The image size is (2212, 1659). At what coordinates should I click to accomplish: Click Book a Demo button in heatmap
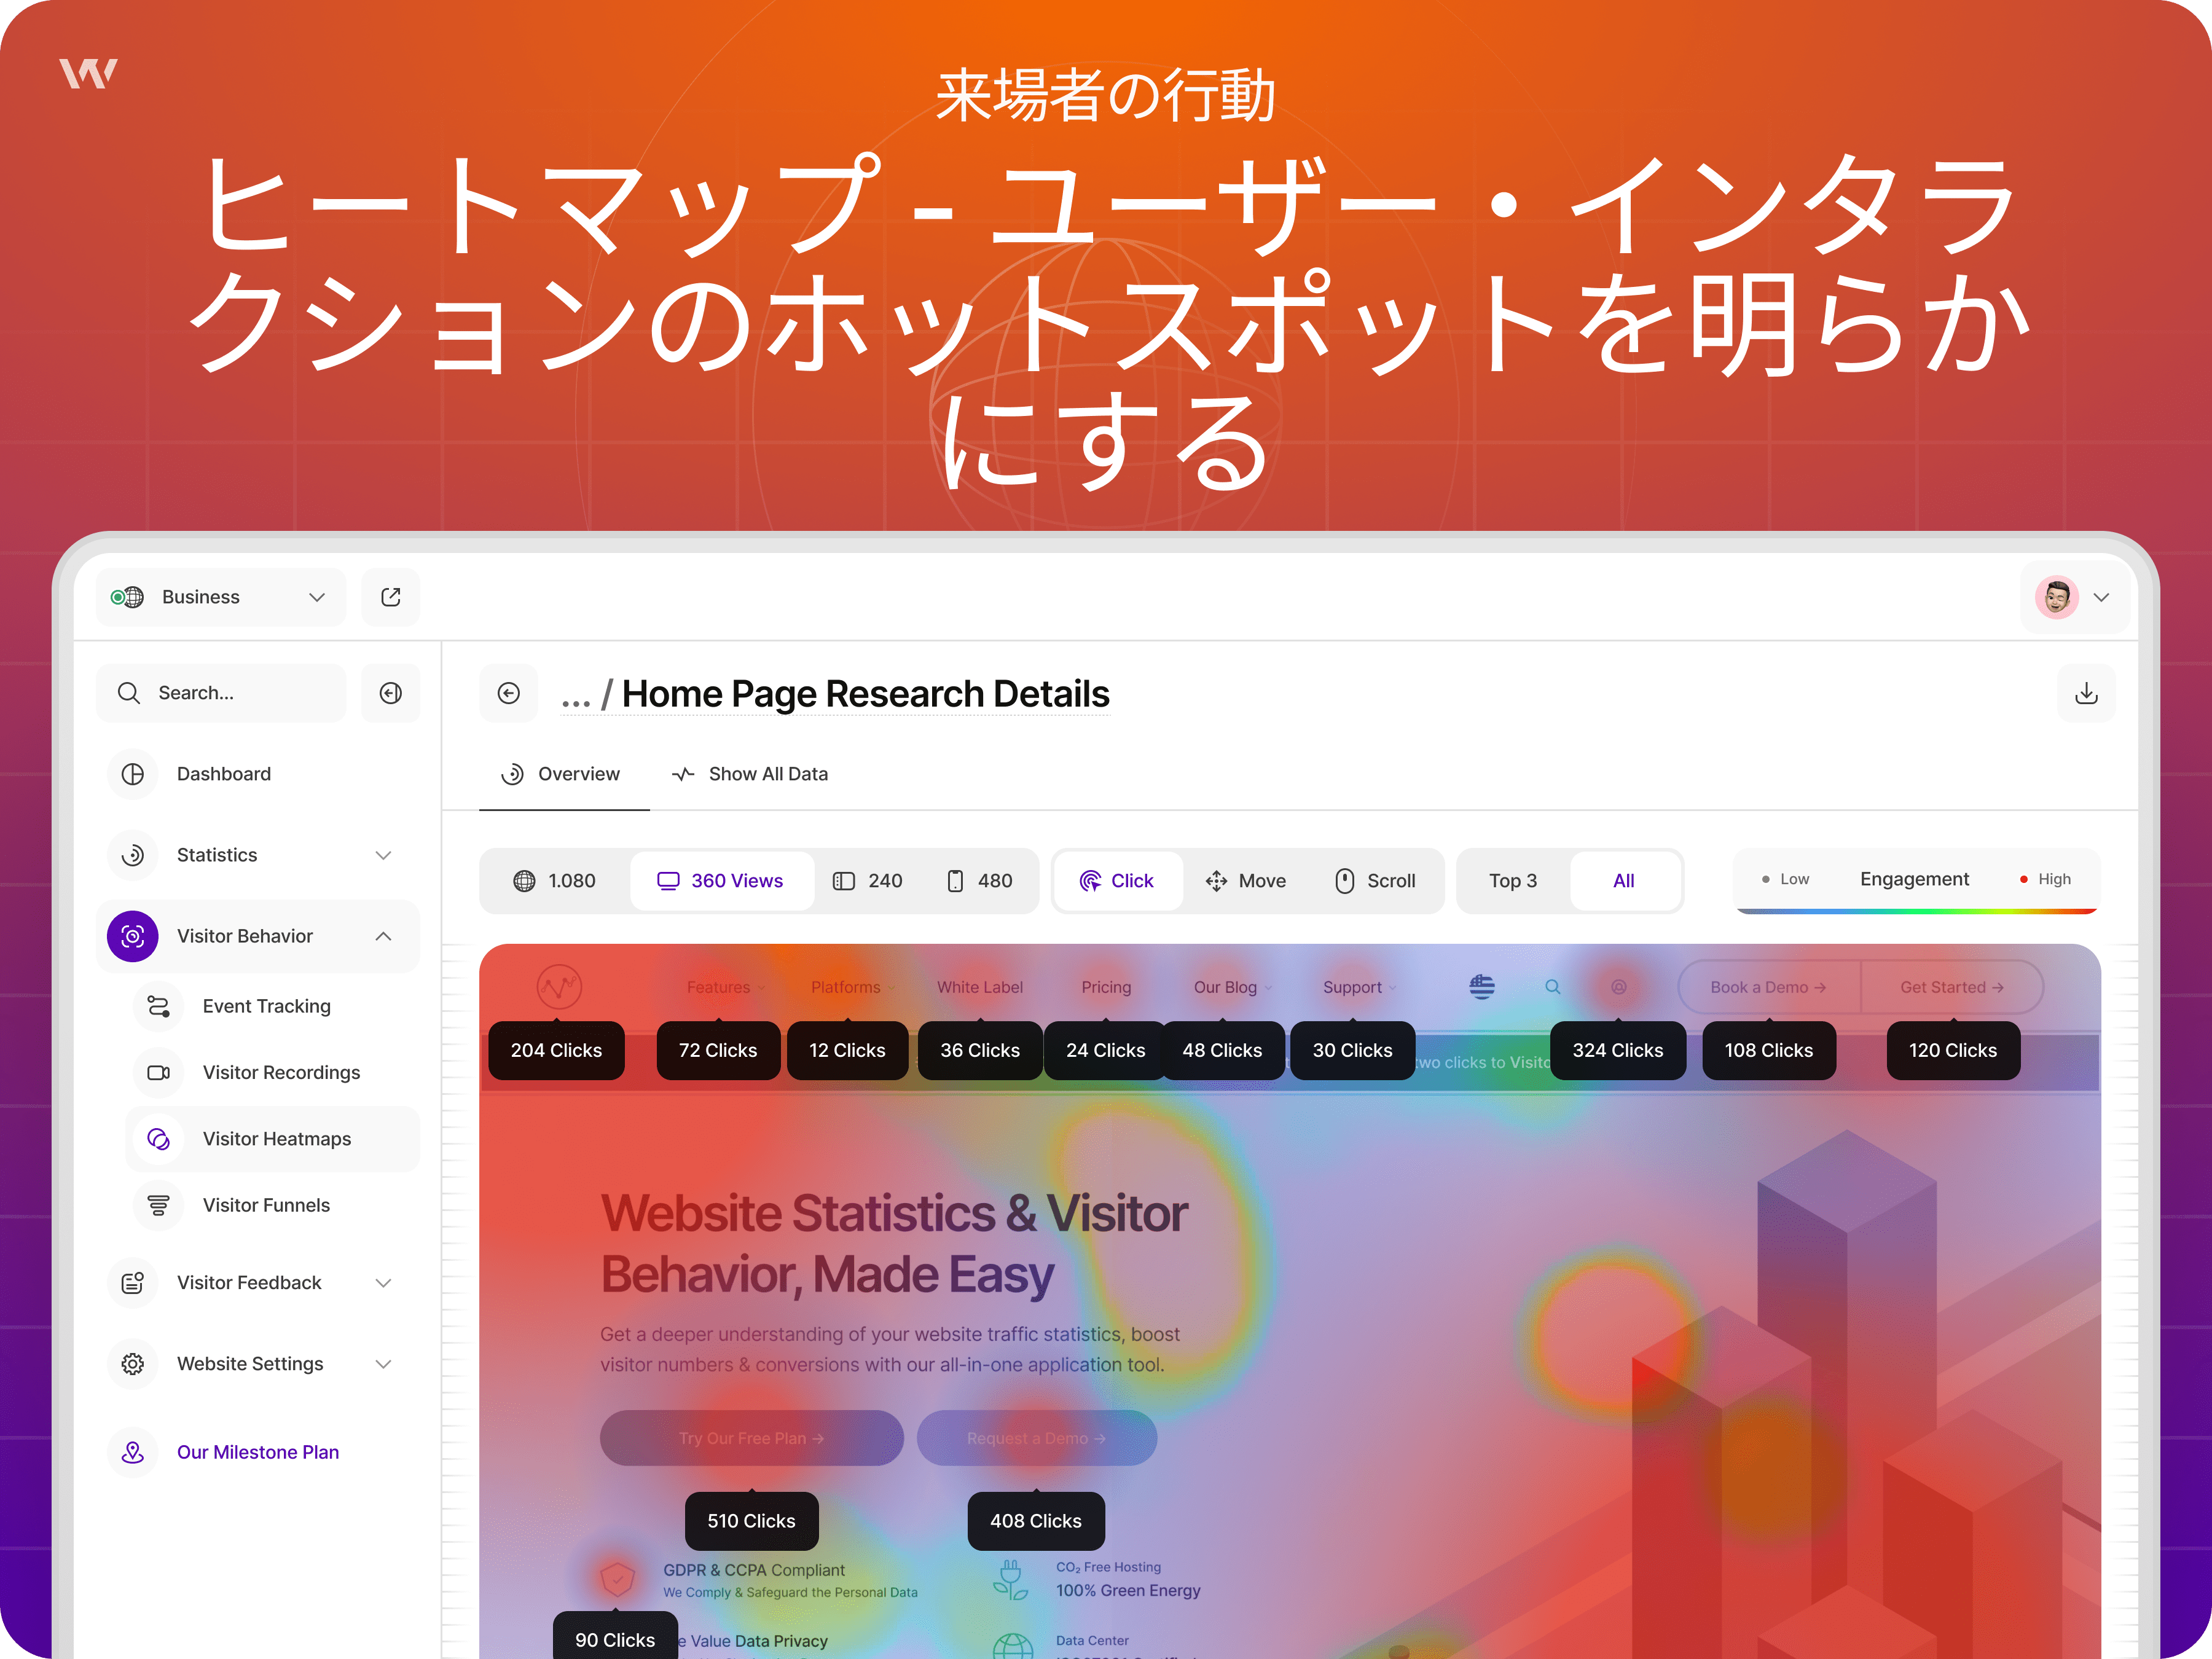click(x=1768, y=987)
